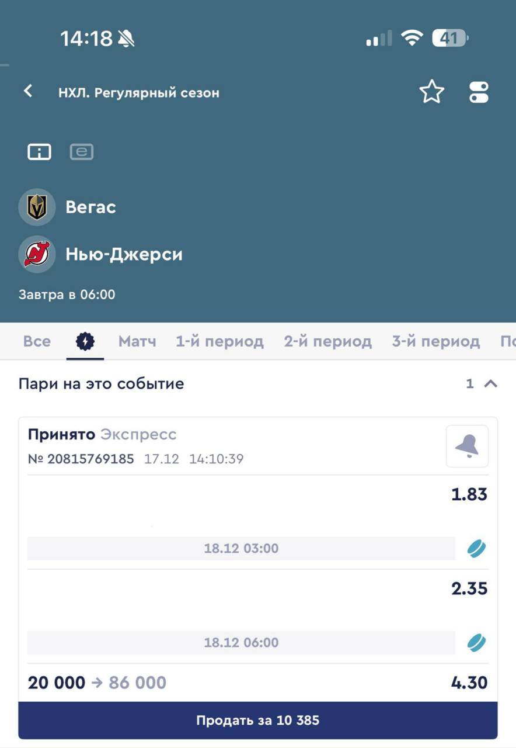
Task: Tap the New Jersey Devils logo
Action: coord(37,254)
